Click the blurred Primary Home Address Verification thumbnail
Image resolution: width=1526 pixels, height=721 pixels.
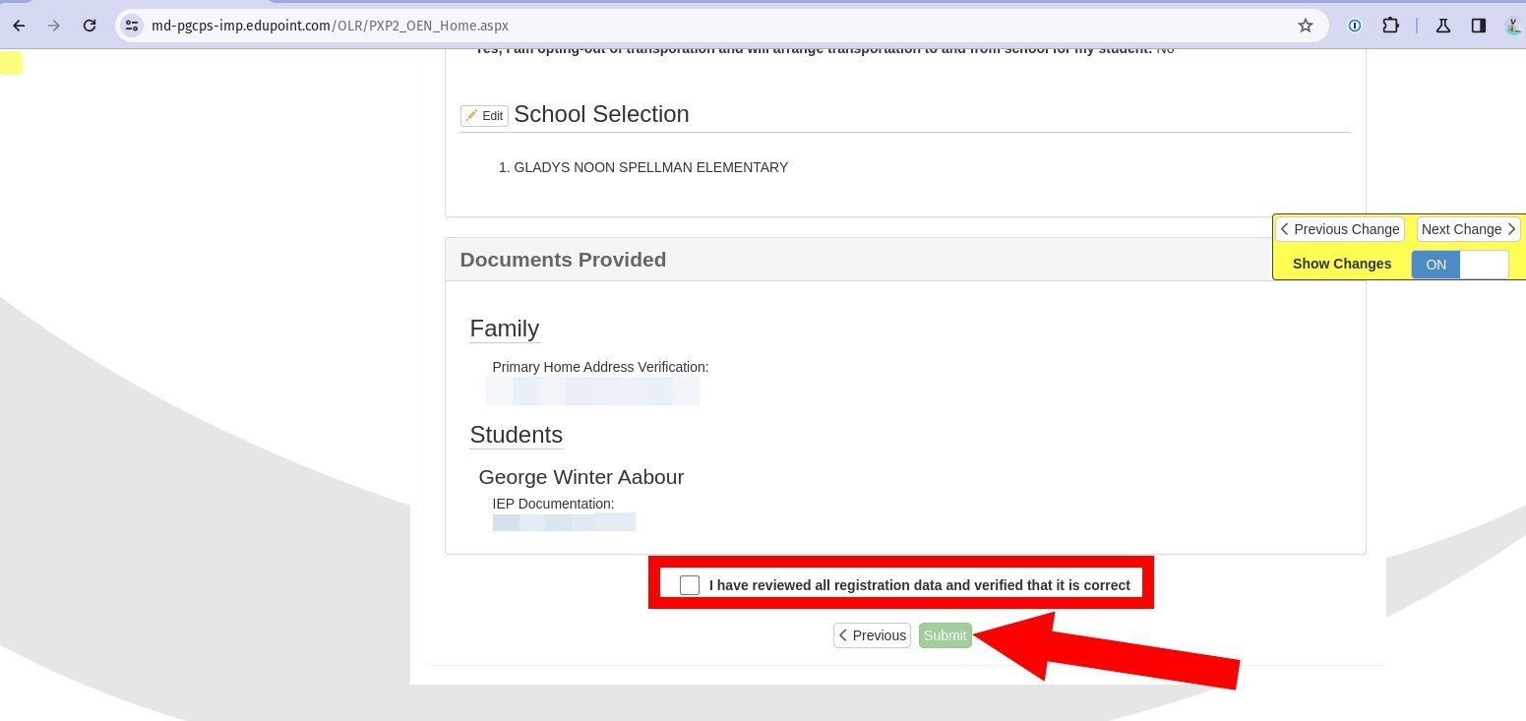pyautogui.click(x=592, y=391)
